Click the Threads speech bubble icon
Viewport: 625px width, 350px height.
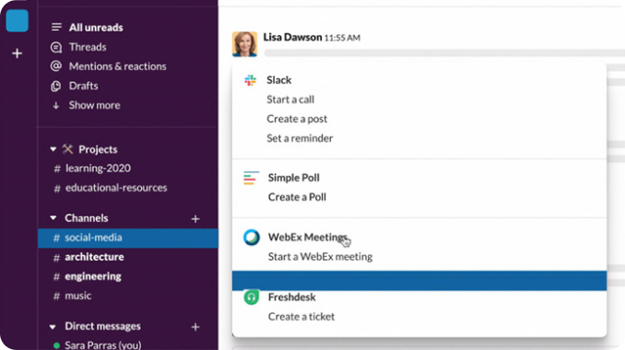coord(56,47)
